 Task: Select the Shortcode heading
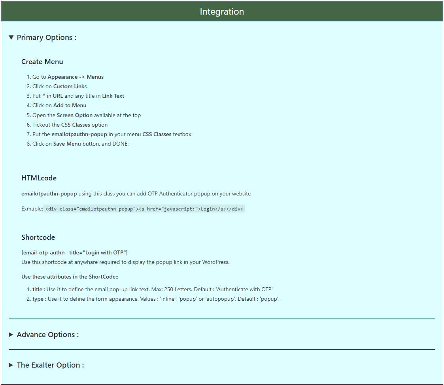pyautogui.click(x=38, y=237)
